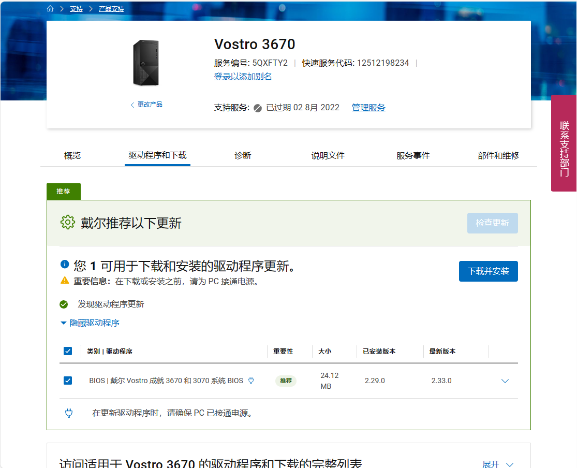
Task: Click the 类别 | 驱动程序 column header
Action: coord(110,352)
